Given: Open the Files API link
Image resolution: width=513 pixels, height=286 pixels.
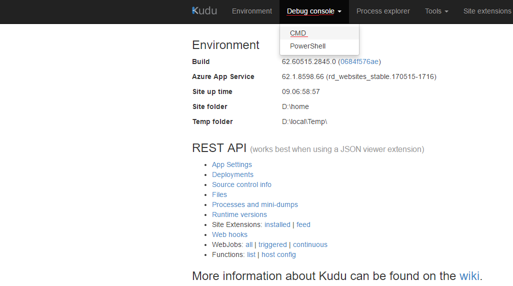Looking at the screenshot, I should click(219, 194).
